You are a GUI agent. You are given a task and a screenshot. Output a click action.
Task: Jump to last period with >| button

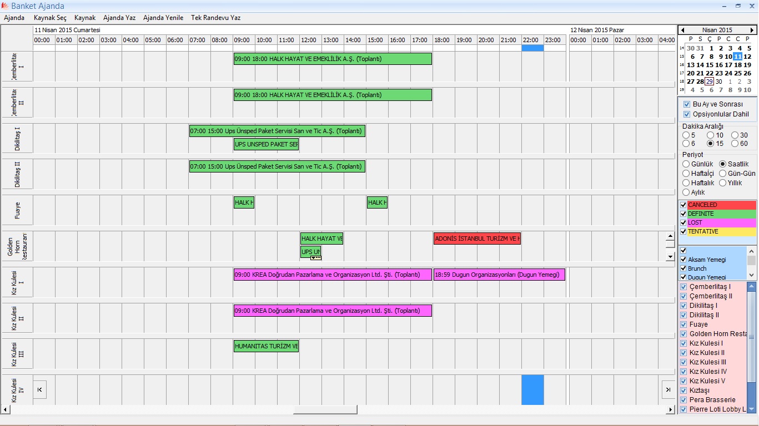tap(668, 389)
